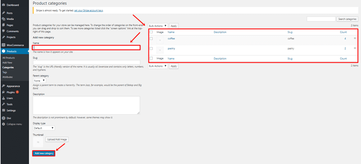Open Media library icon

[x=3, y=19]
